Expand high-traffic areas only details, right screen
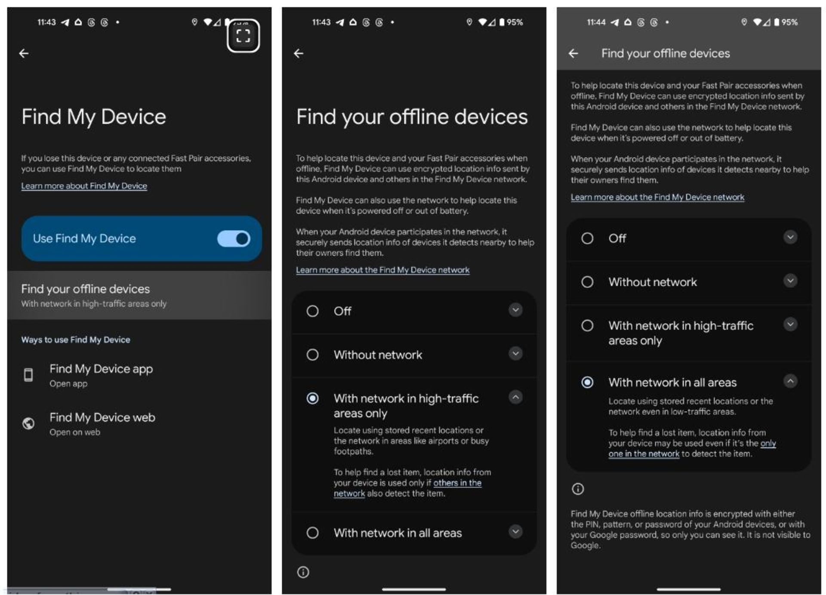 [x=790, y=324]
